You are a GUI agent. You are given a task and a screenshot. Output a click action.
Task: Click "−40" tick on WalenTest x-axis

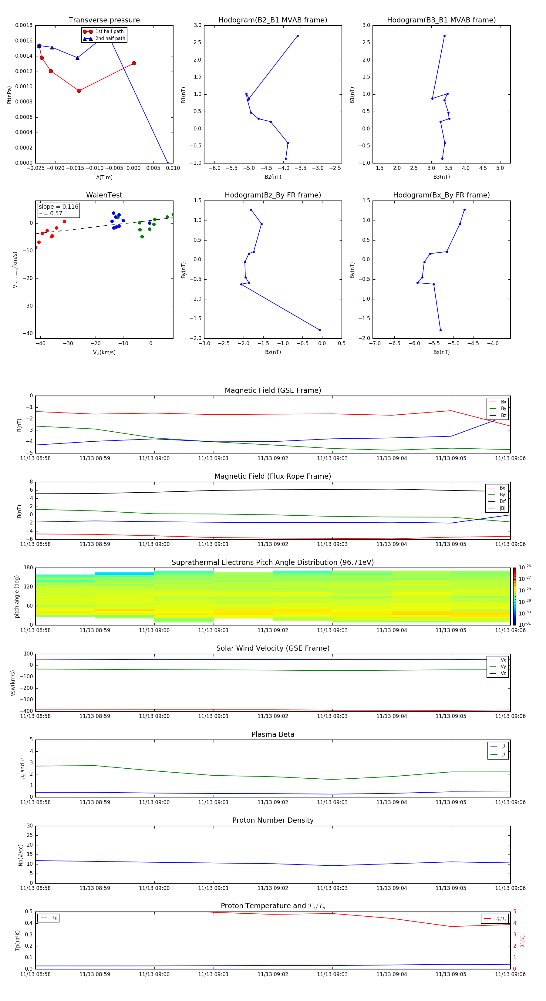coord(40,343)
